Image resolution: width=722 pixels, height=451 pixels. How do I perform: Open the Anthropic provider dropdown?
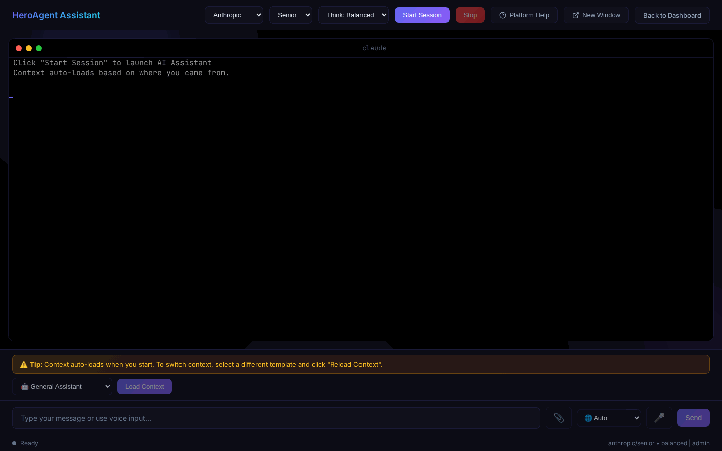[234, 15]
